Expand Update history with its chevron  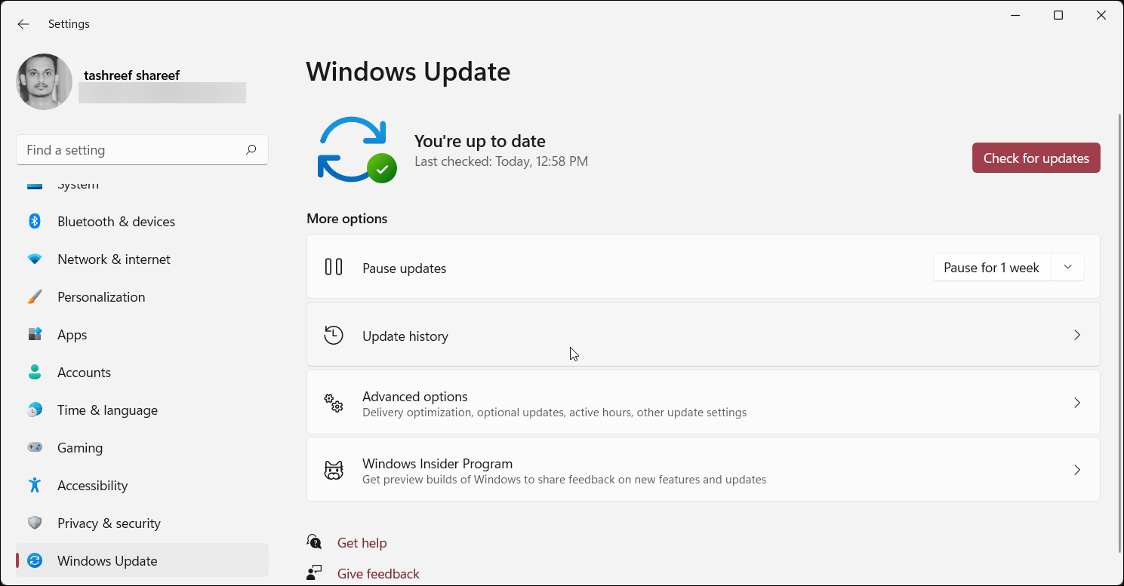pos(1077,335)
